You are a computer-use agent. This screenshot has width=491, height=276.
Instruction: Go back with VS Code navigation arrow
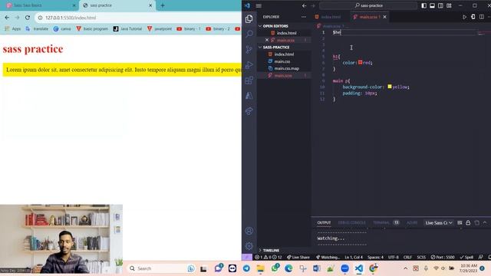(304, 5)
